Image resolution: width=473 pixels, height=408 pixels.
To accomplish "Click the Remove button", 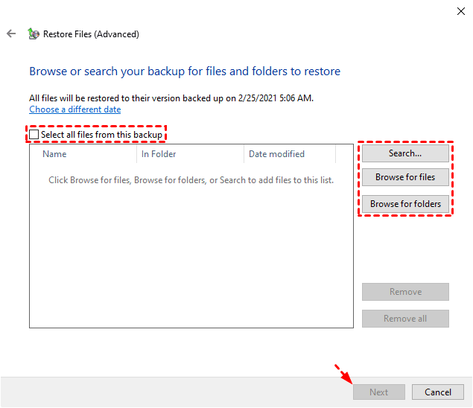I will click(x=405, y=292).
